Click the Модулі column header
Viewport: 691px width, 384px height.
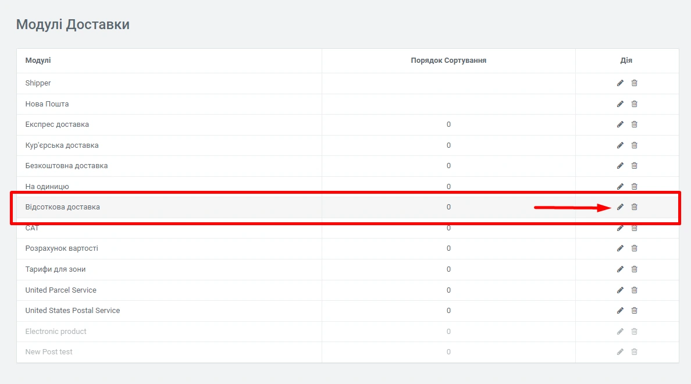point(38,61)
